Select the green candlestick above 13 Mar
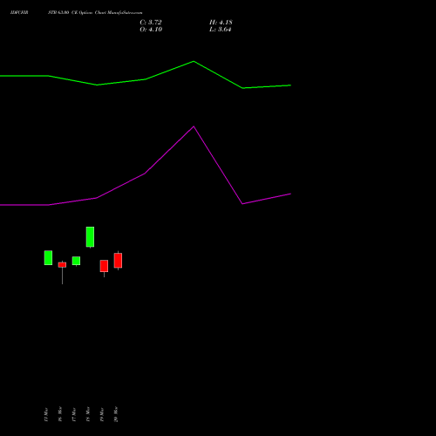 pyautogui.click(x=48, y=257)
